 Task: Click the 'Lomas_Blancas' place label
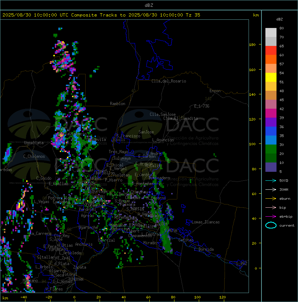pyautogui.click(x=206, y=222)
